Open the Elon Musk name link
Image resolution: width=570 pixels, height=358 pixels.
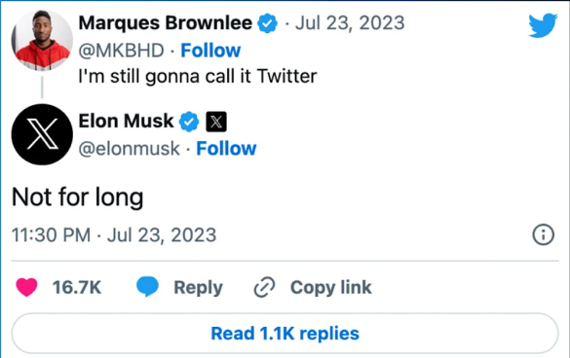(x=126, y=121)
